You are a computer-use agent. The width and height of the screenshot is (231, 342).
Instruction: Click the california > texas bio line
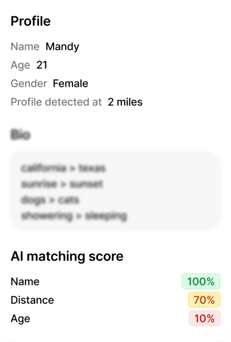tap(63, 168)
